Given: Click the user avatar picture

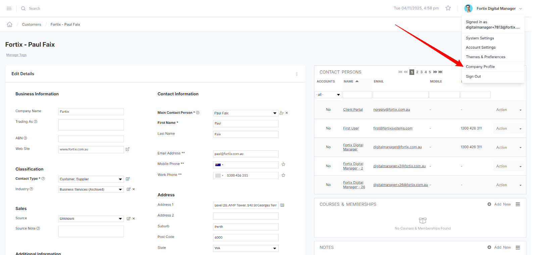Looking at the screenshot, I should tap(469, 8).
